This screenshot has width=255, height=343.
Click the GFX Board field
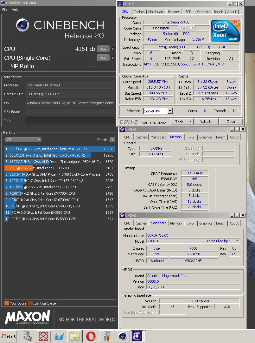coord(70,112)
